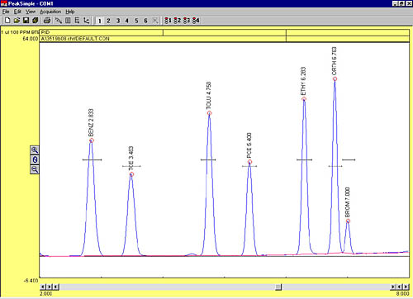
Task: Click the reset zoom button between magnifiers
Action: [35, 159]
